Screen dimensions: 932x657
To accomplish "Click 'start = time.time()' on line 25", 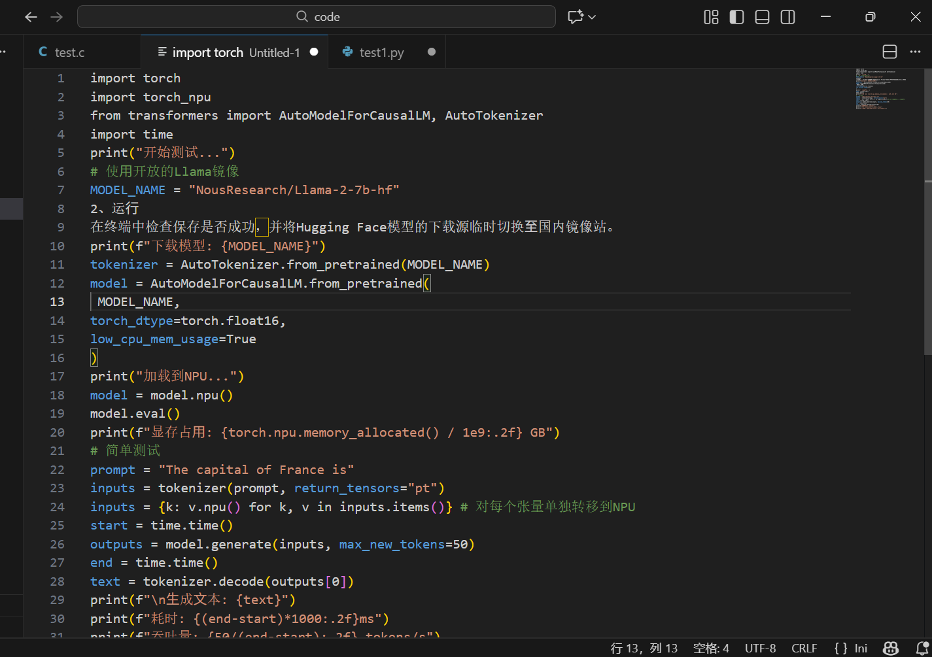I will tap(162, 526).
